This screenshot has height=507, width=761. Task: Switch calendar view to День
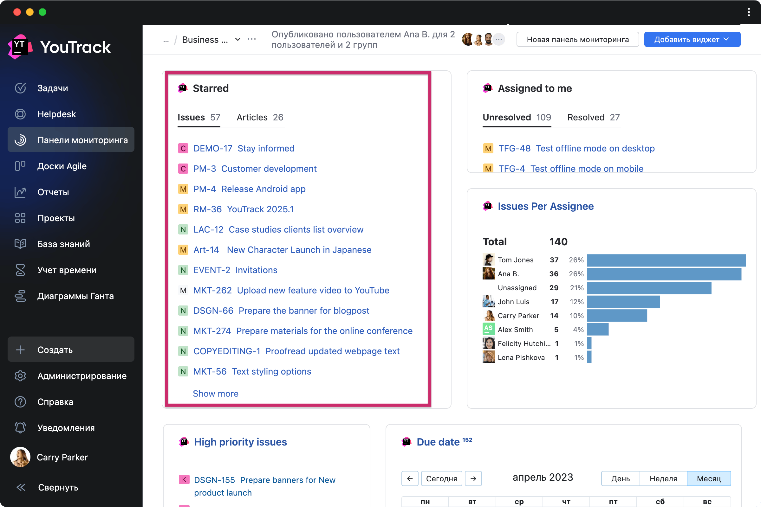[620, 478]
